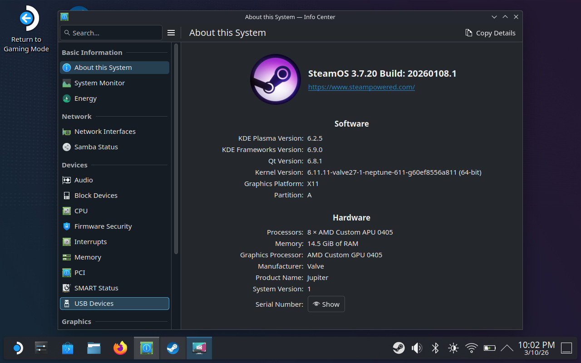Open Firmware Security page
581x363 pixels.
tap(114, 226)
